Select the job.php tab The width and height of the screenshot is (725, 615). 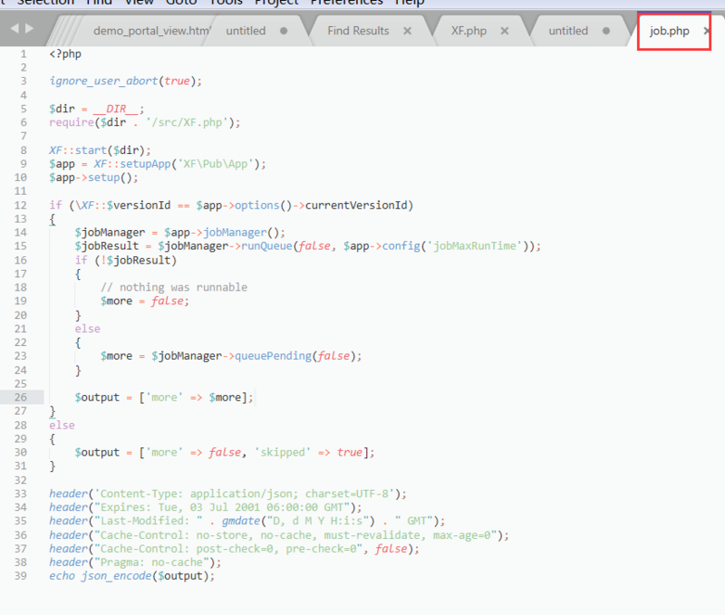click(669, 31)
